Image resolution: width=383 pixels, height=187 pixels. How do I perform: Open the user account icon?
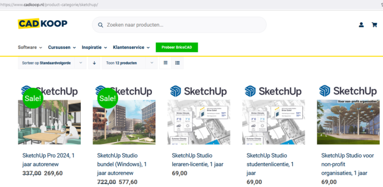click(361, 25)
